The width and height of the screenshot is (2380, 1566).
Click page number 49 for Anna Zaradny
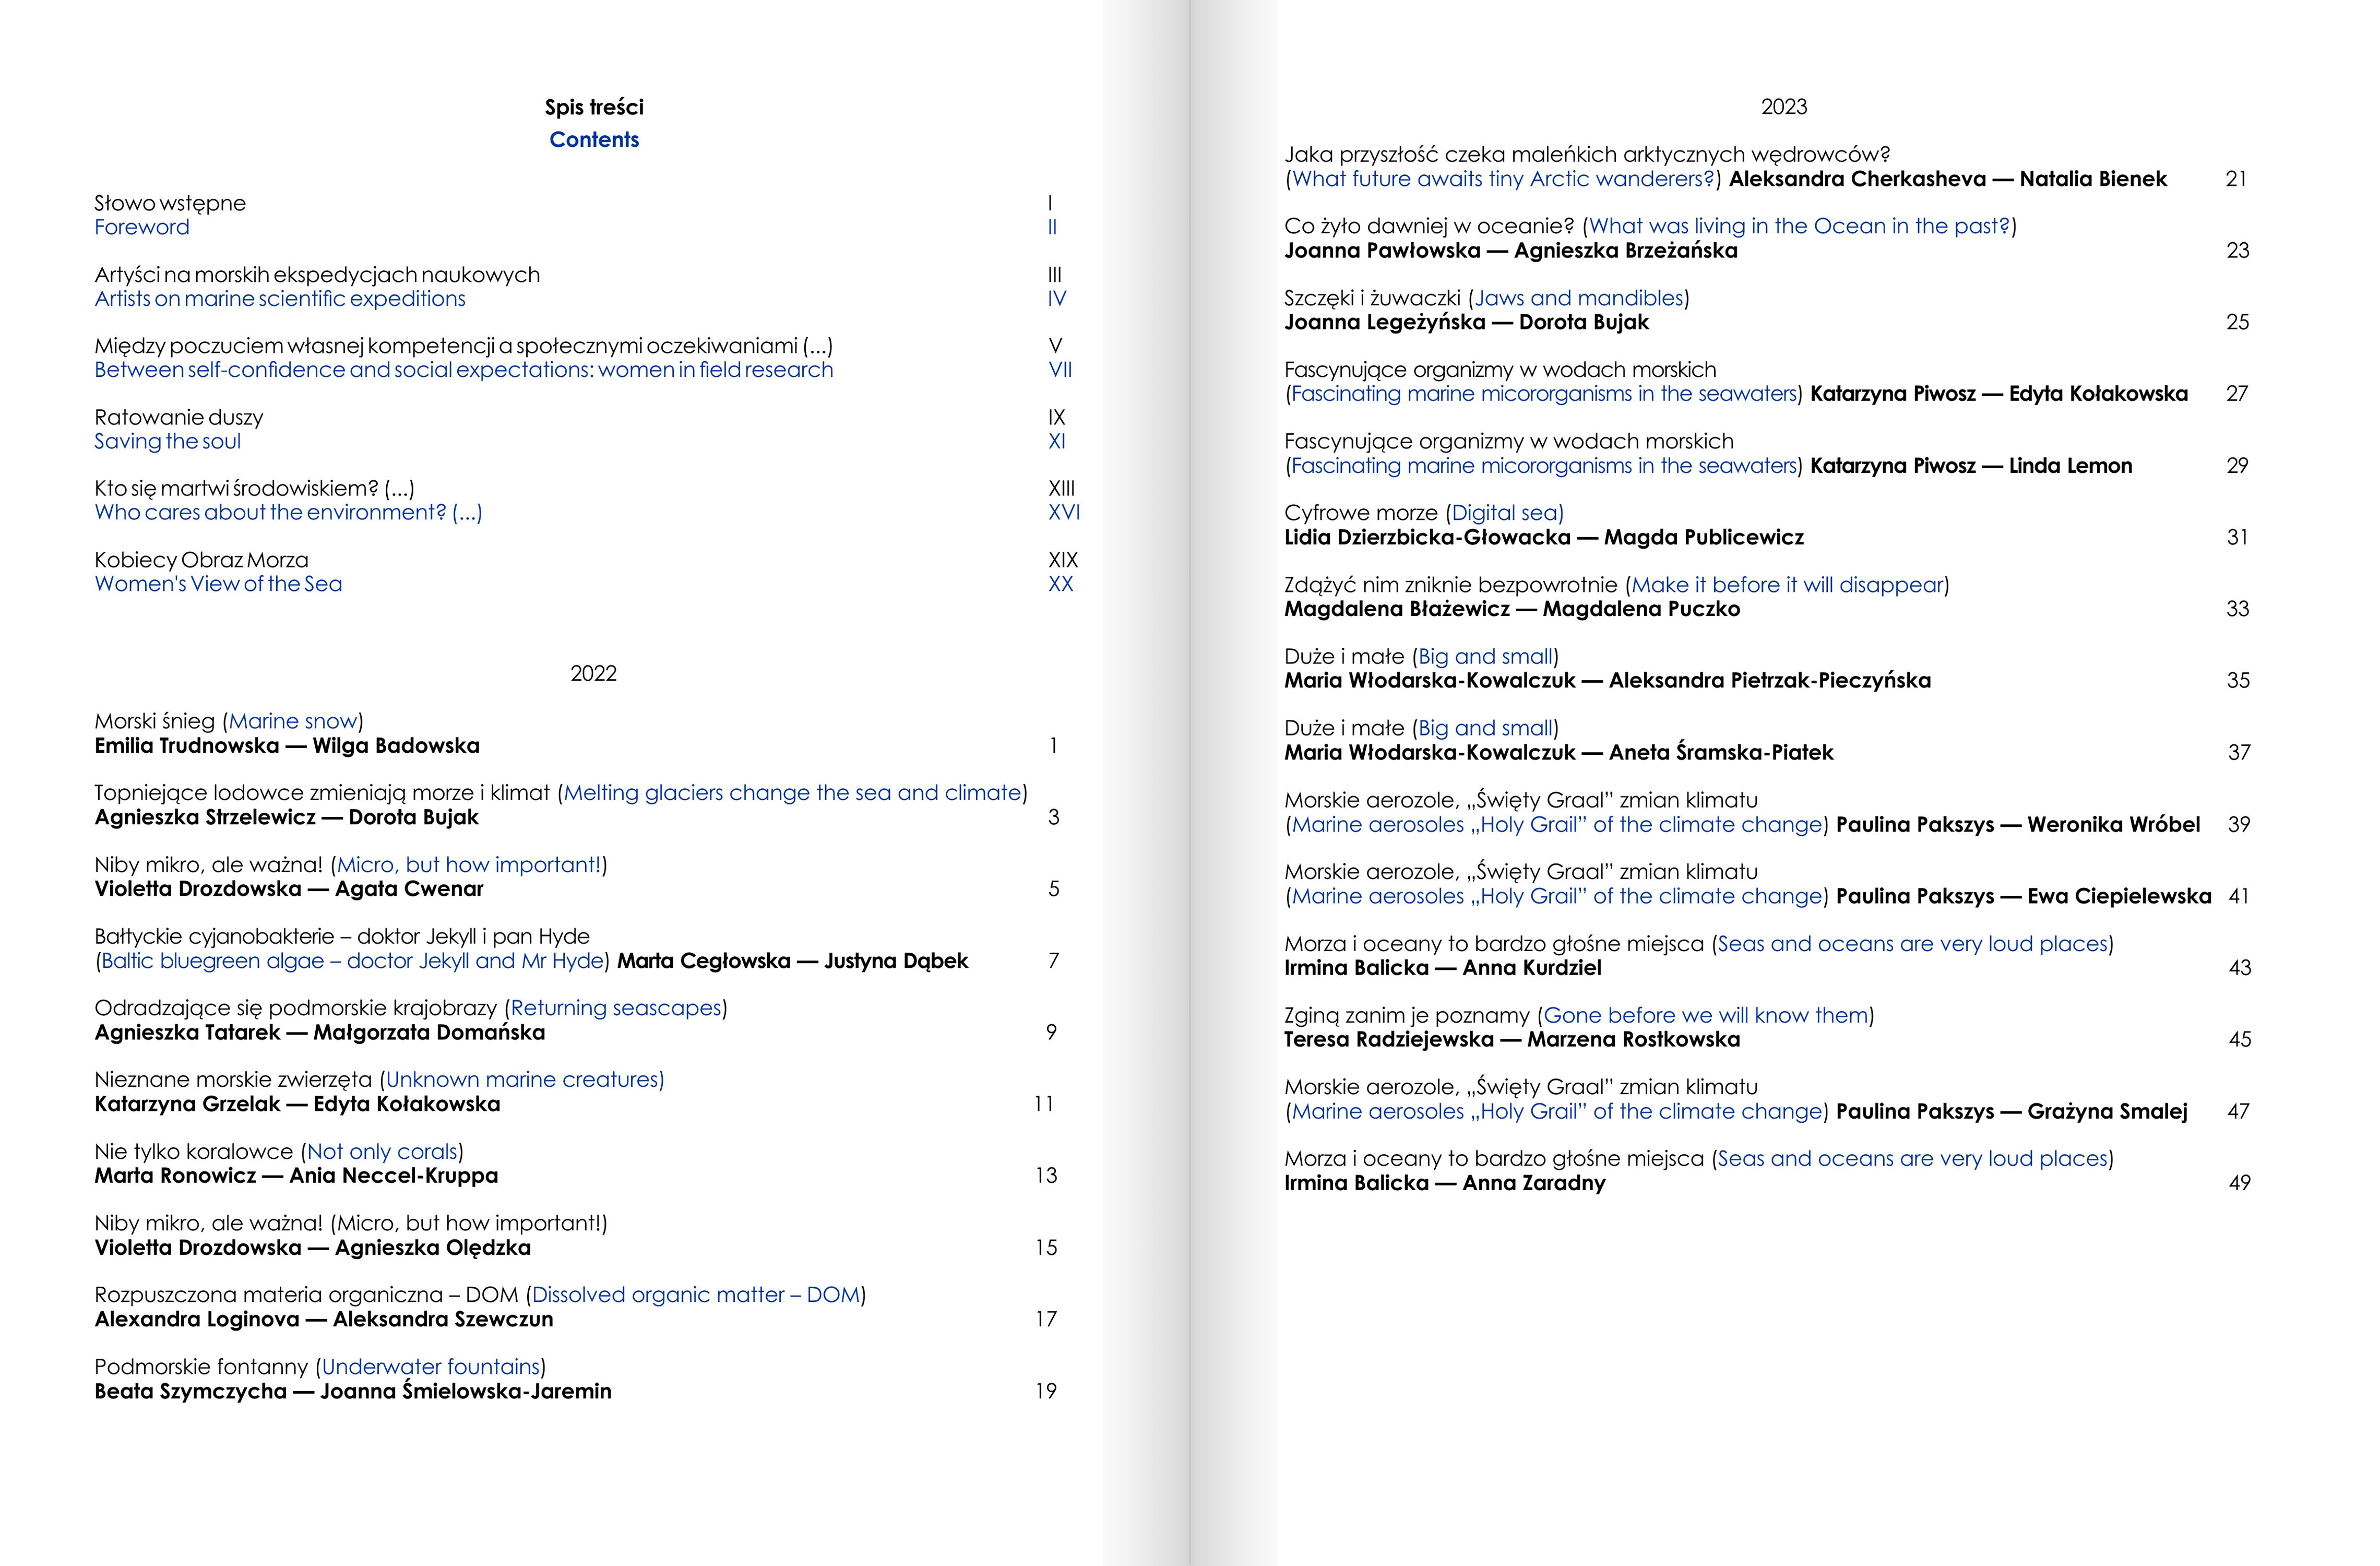tap(2239, 1183)
